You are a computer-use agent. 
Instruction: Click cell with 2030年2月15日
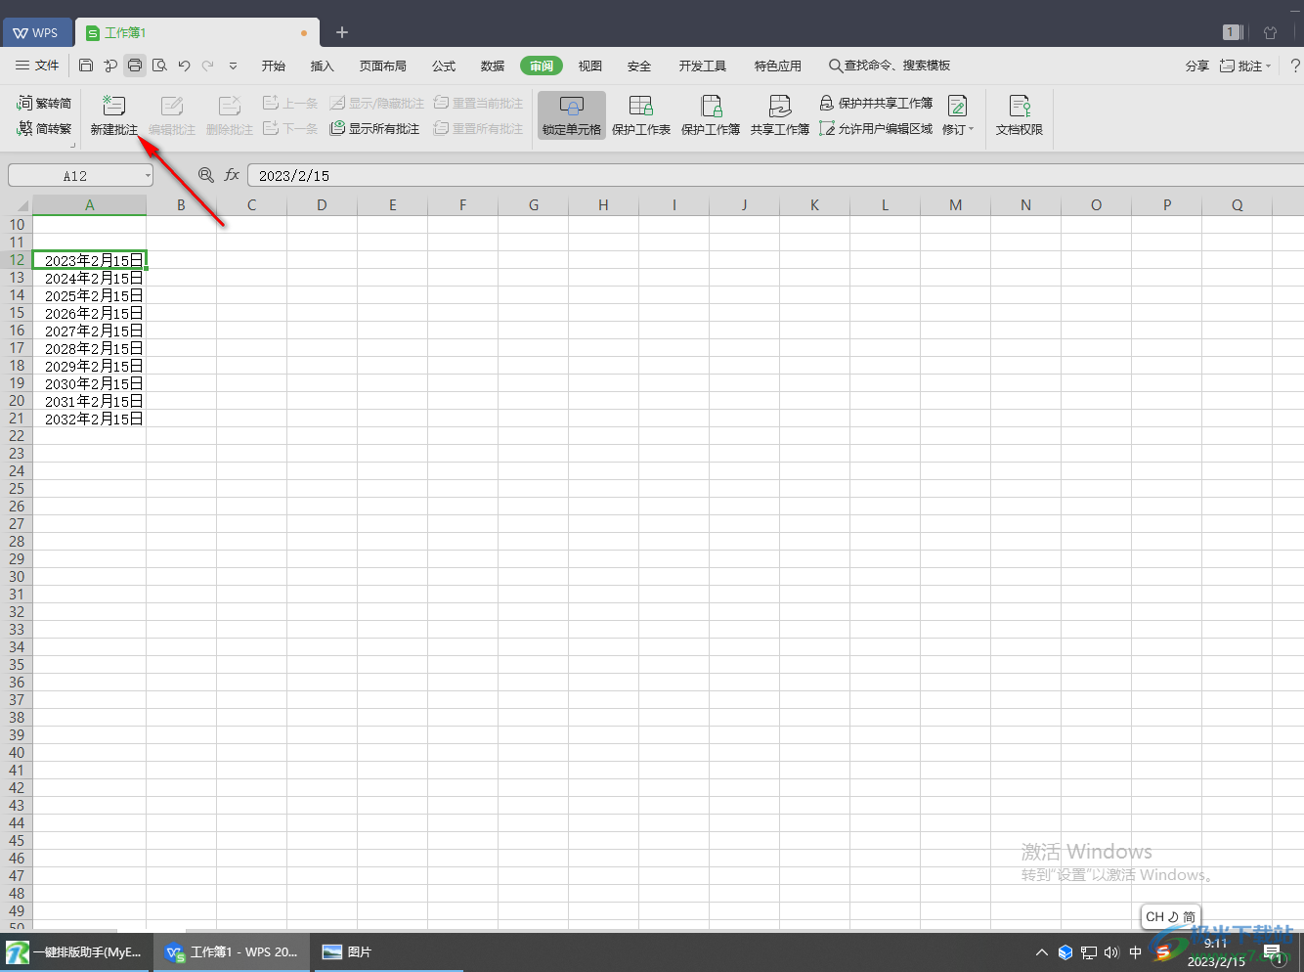pos(90,383)
